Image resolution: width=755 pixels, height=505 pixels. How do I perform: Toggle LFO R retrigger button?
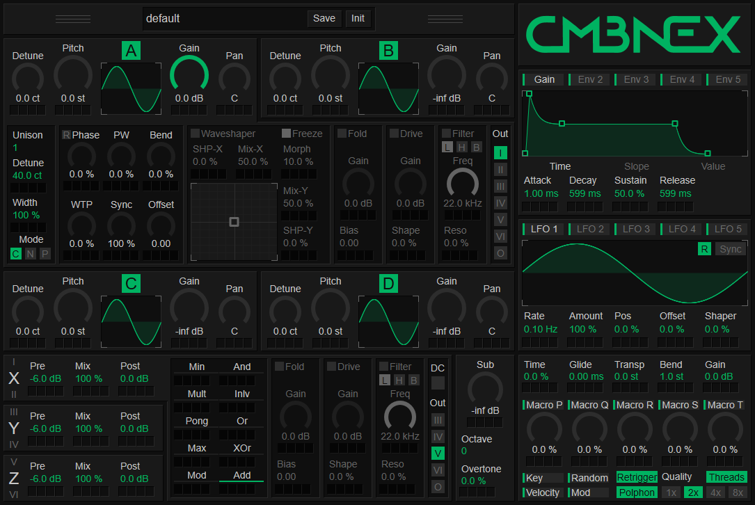(704, 249)
